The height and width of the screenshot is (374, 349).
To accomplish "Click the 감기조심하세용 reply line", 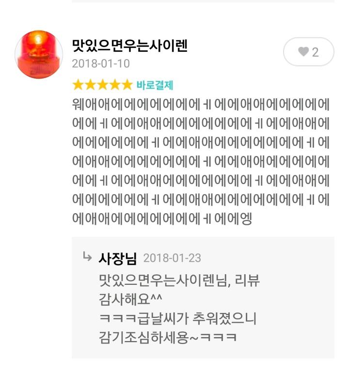I will (168, 338).
